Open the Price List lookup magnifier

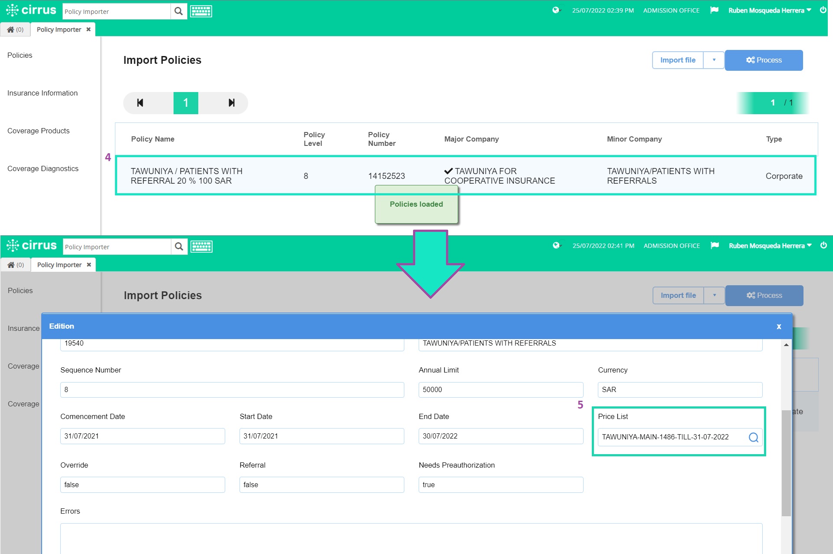[754, 437]
